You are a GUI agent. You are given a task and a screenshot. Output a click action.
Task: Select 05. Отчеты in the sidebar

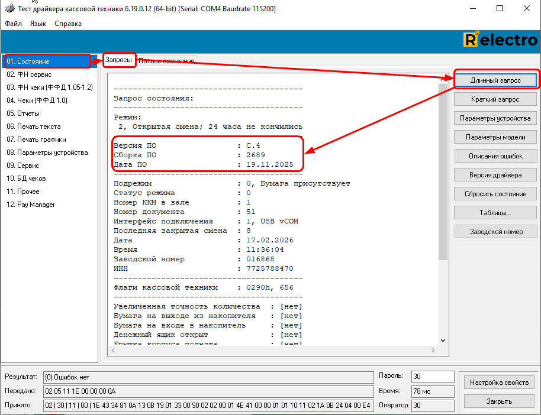(23, 114)
